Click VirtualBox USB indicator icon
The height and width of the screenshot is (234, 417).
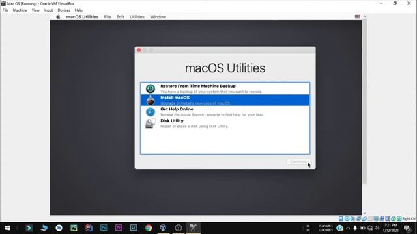364,219
